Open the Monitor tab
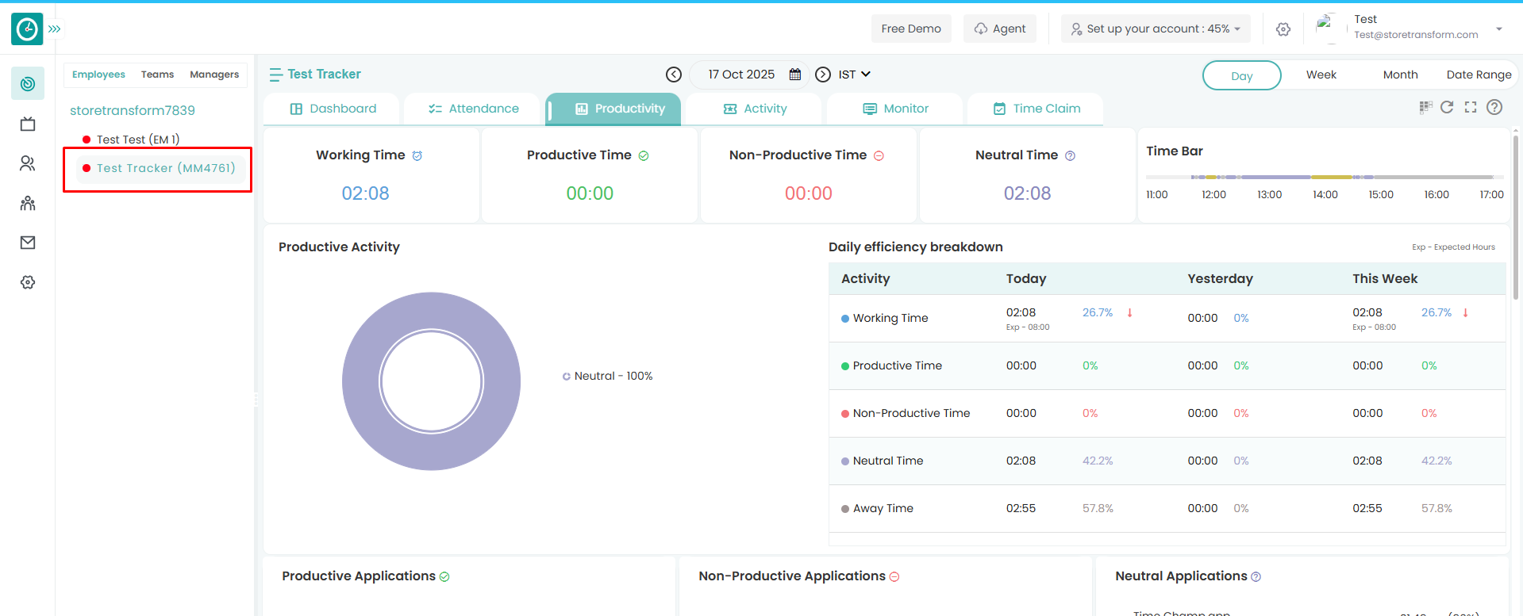 (x=895, y=109)
